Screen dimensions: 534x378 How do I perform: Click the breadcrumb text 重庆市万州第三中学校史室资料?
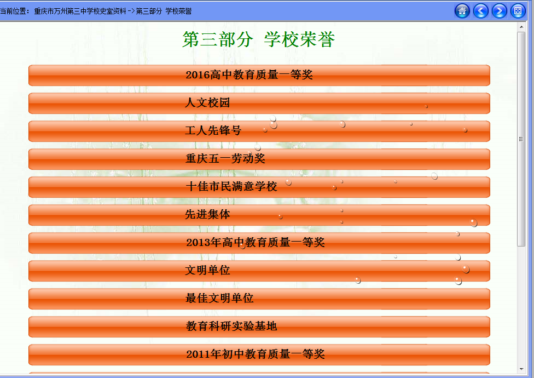[80, 12]
